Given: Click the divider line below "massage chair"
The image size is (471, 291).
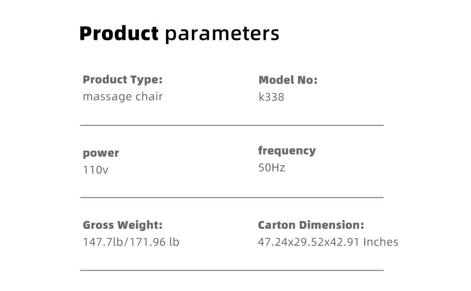Looking at the screenshot, I should [x=232, y=125].
